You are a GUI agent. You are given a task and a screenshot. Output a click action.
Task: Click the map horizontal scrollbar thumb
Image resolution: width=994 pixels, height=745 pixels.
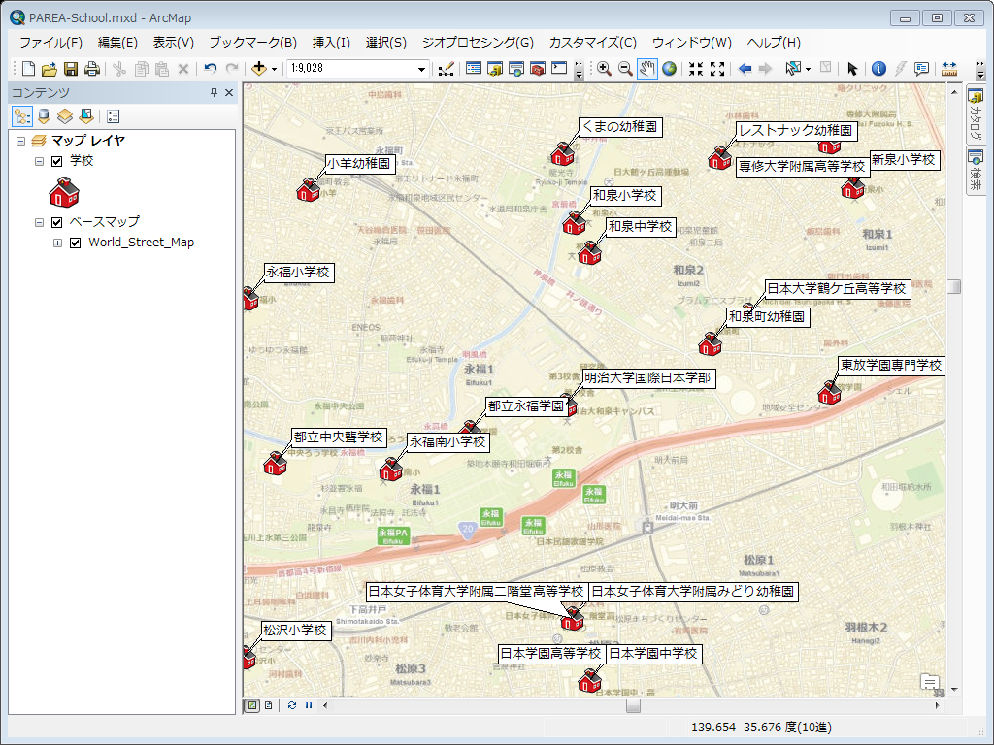pyautogui.click(x=633, y=705)
